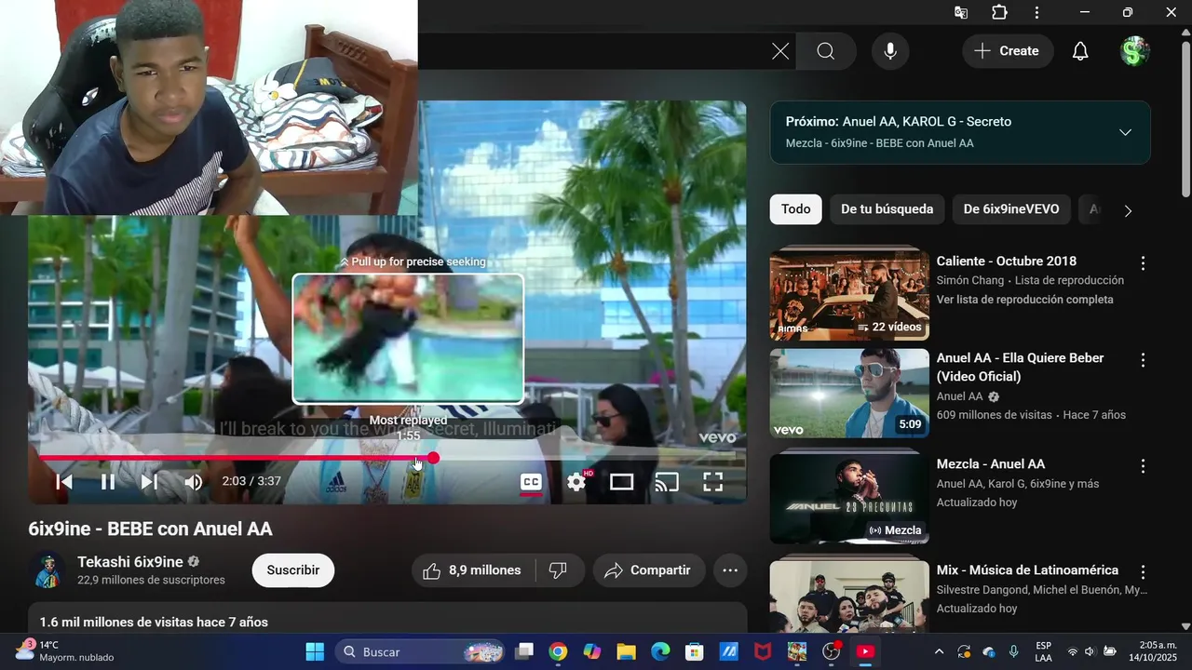Run search with magnifier button
The height and width of the screenshot is (670, 1192).
point(826,51)
